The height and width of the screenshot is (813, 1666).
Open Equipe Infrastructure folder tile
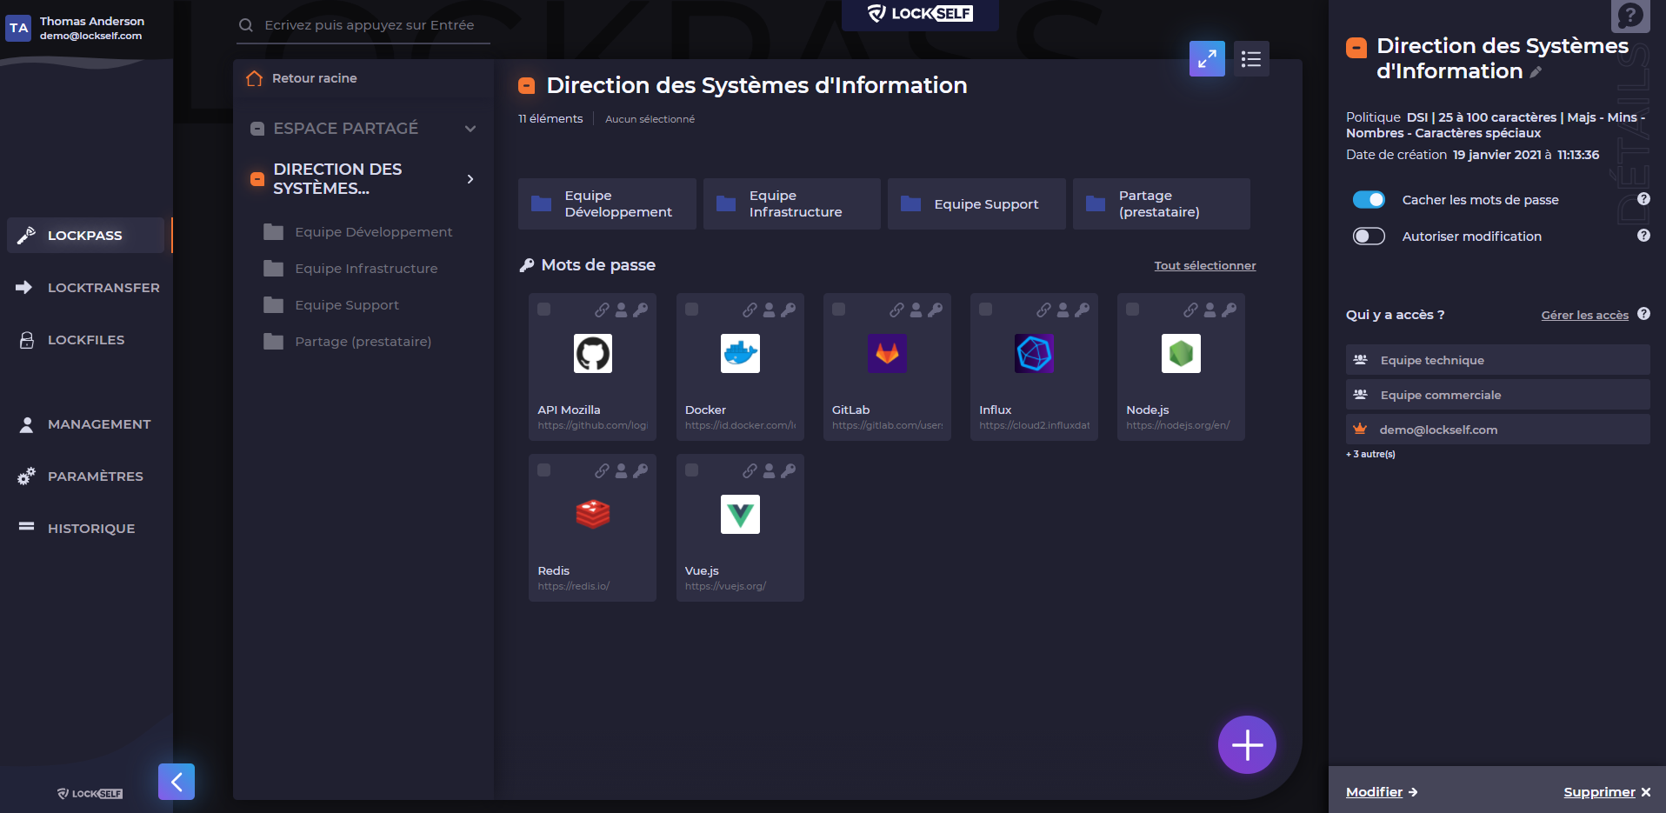[x=792, y=203]
